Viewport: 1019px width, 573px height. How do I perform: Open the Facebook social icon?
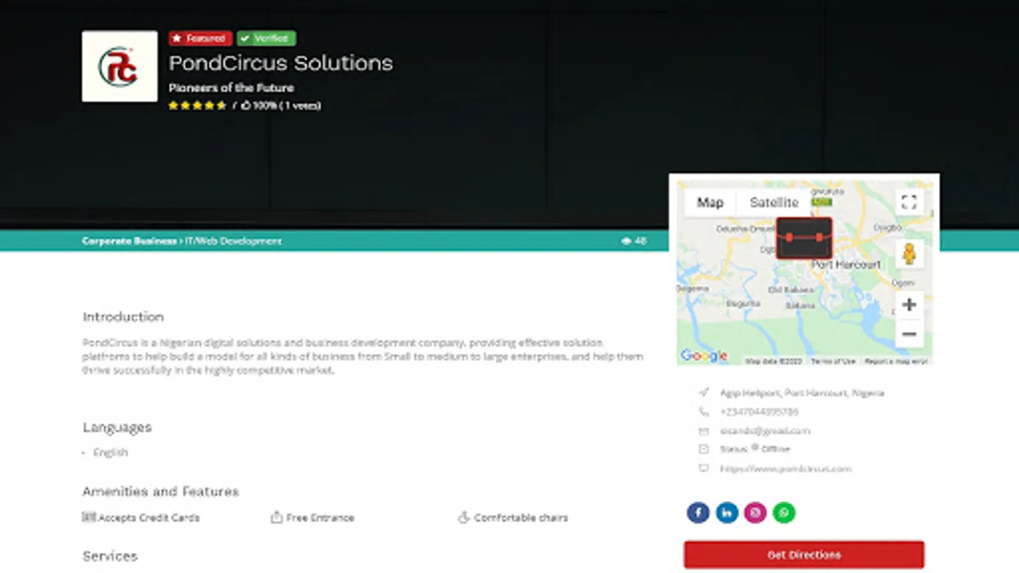pyautogui.click(x=698, y=513)
